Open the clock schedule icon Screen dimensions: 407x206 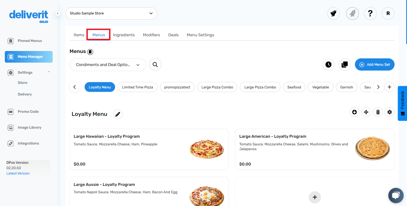[x=328, y=65]
